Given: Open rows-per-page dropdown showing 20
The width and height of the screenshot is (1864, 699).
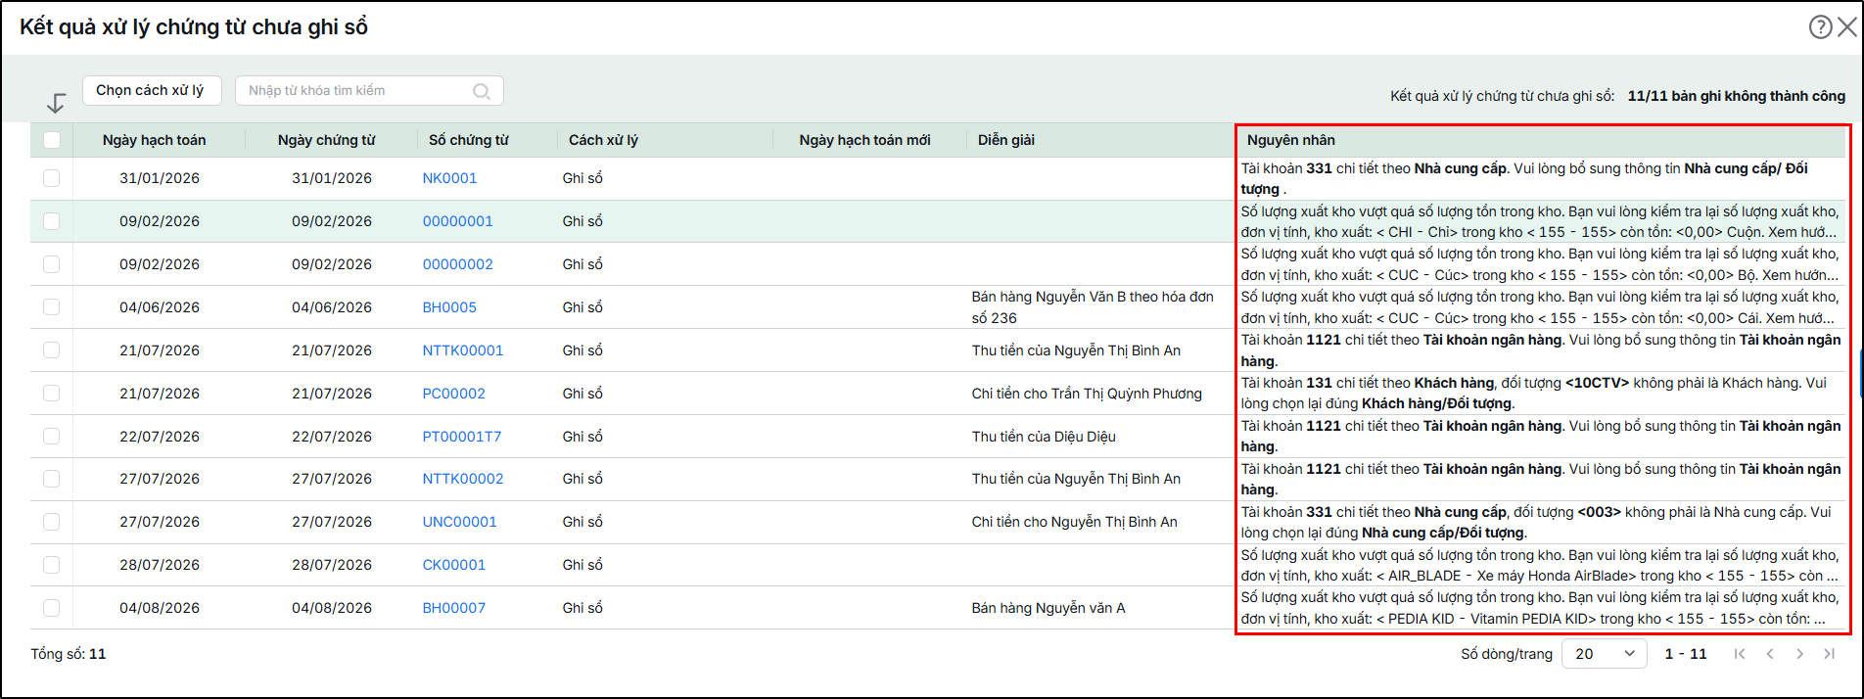Looking at the screenshot, I should [x=1605, y=654].
